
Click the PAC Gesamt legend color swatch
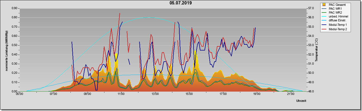pyautogui.click(x=324, y=5)
